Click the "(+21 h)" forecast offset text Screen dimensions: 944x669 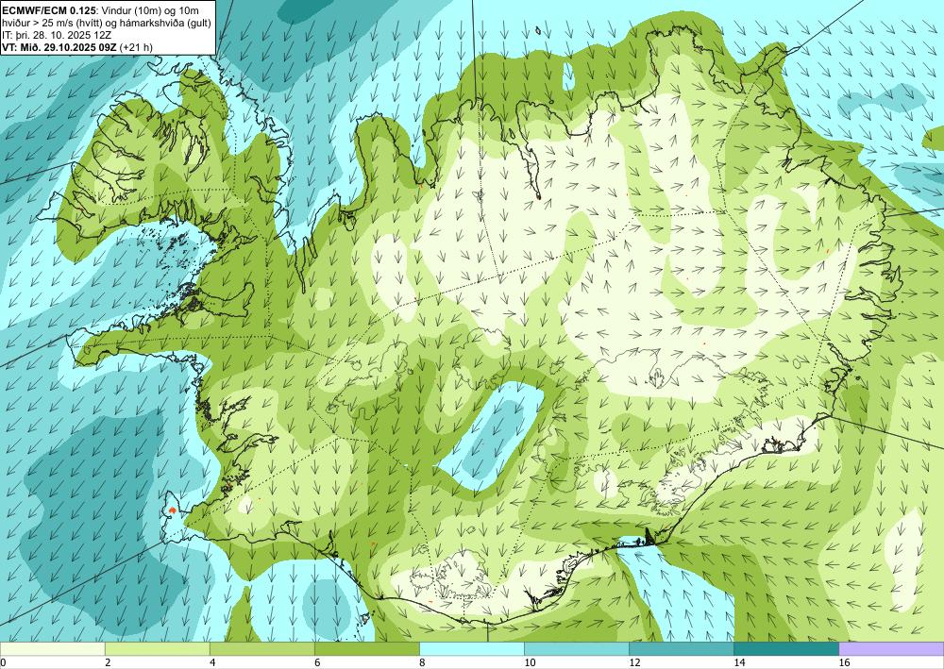(136, 47)
